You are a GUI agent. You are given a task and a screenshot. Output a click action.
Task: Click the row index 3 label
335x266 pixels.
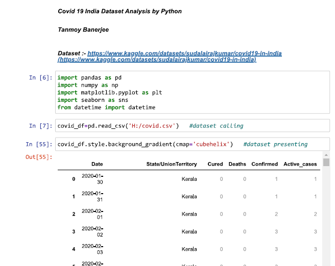click(74, 231)
